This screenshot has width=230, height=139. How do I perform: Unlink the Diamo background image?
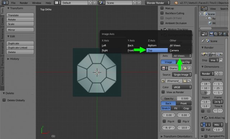(x=189, y=68)
